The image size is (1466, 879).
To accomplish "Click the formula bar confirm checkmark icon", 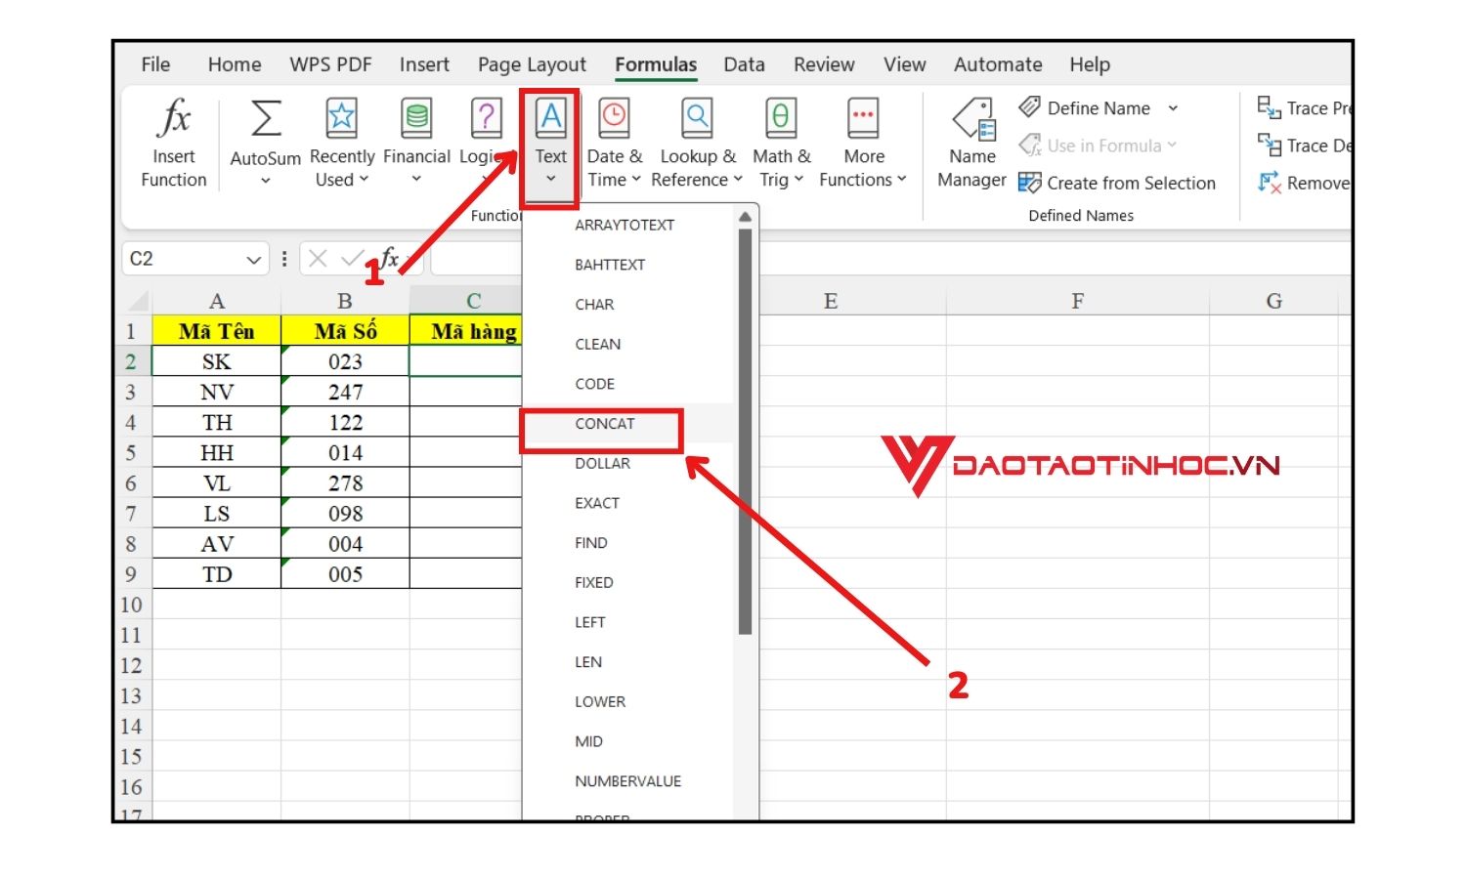I will click(x=352, y=259).
